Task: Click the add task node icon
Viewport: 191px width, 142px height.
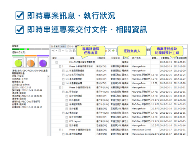Action: pyautogui.click(x=53, y=51)
